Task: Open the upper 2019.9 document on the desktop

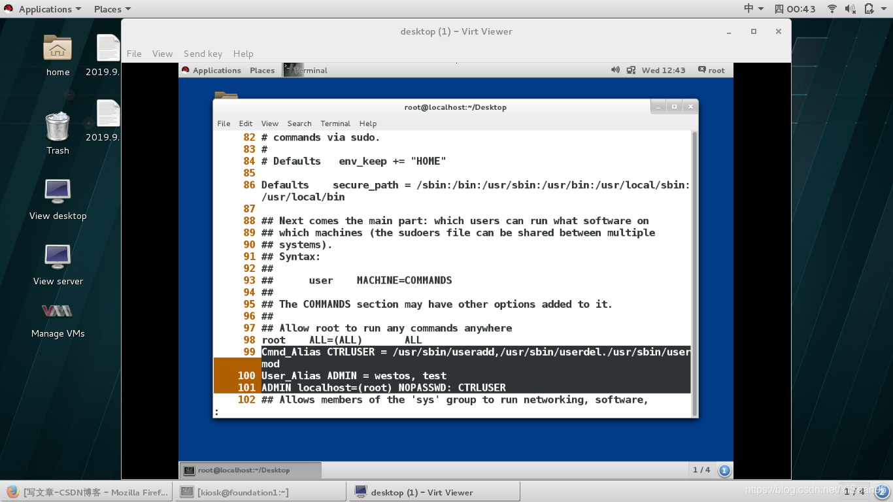Action: point(109,48)
